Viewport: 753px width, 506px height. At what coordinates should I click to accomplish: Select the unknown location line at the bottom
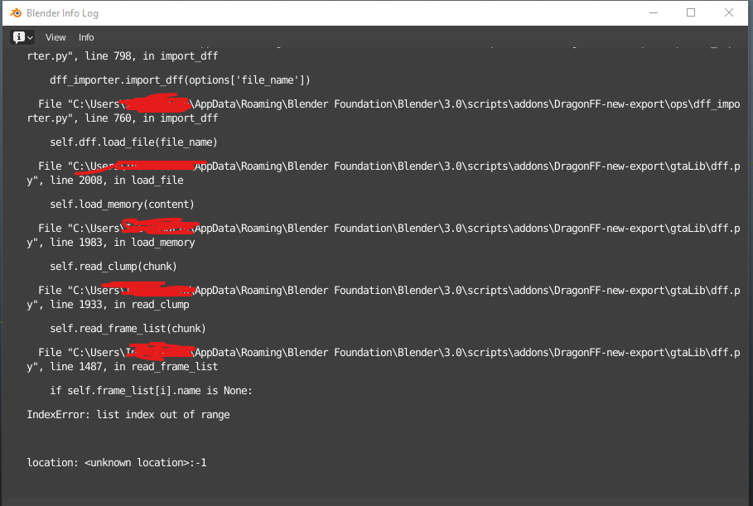coord(117,462)
